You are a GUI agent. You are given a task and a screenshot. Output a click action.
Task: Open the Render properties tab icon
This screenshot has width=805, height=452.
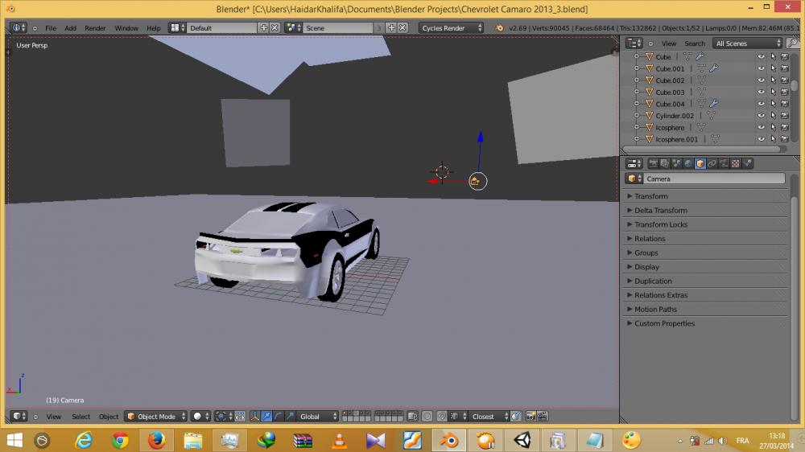coord(653,163)
